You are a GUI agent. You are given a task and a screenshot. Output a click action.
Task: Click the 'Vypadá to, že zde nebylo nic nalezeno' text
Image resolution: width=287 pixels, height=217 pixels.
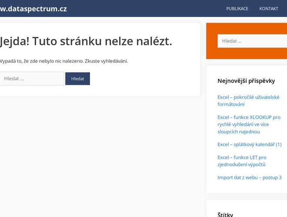tap(64, 61)
